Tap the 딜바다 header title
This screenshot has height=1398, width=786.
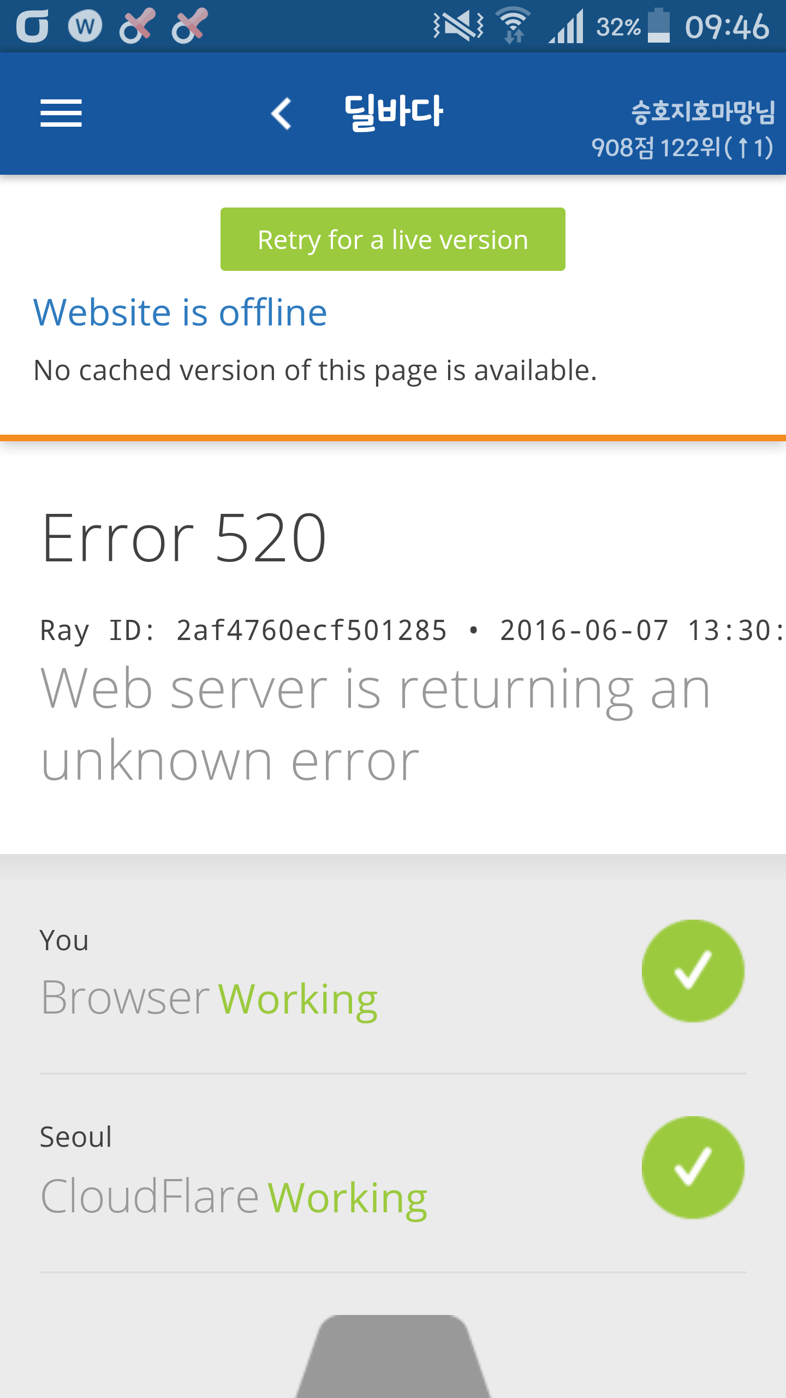click(394, 112)
